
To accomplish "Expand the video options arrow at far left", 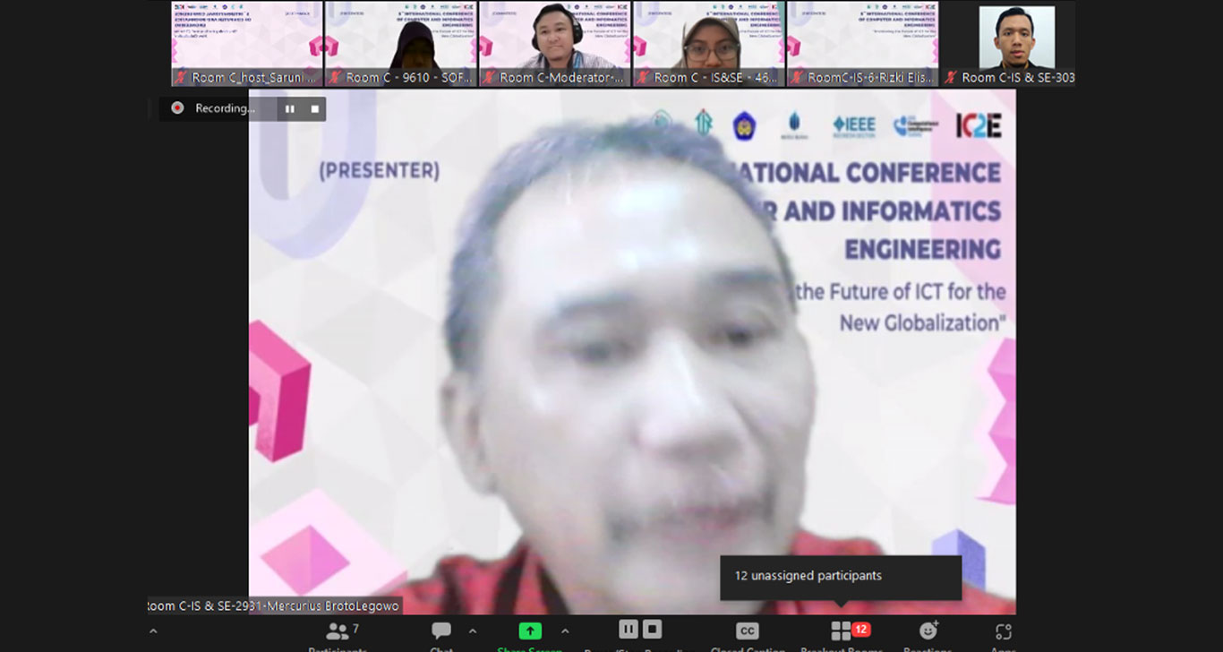I will [153, 631].
